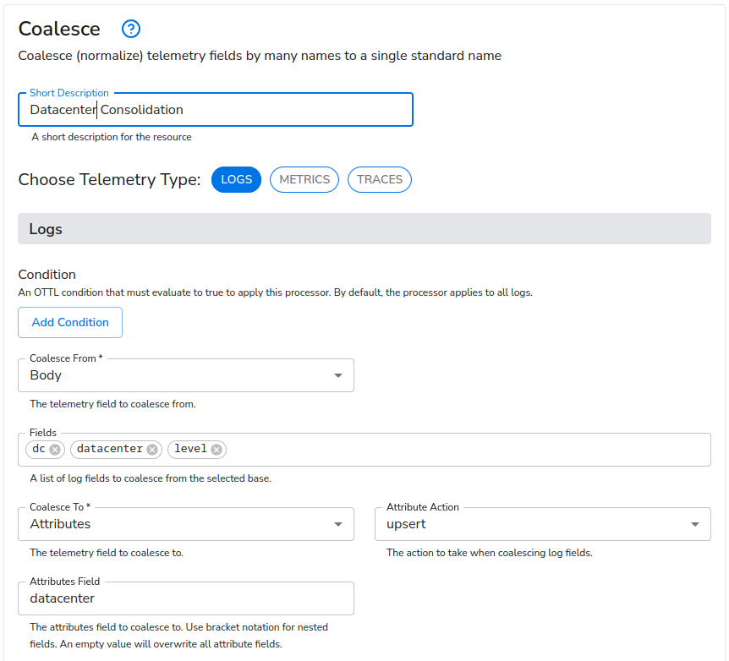This screenshot has height=661, width=729.
Task: Open the Coalesce help icon
Action: pos(130,28)
